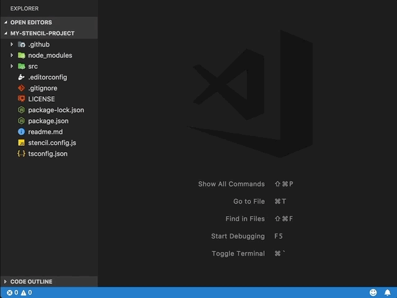Expand the node_modules folder arrow
Screen dimensions: 397x298
[x=12, y=55]
